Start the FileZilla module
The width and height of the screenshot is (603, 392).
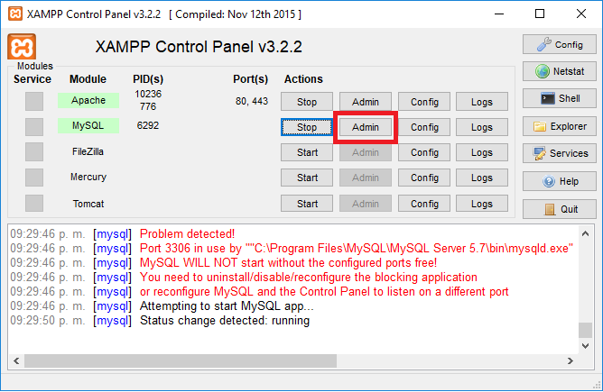click(307, 152)
